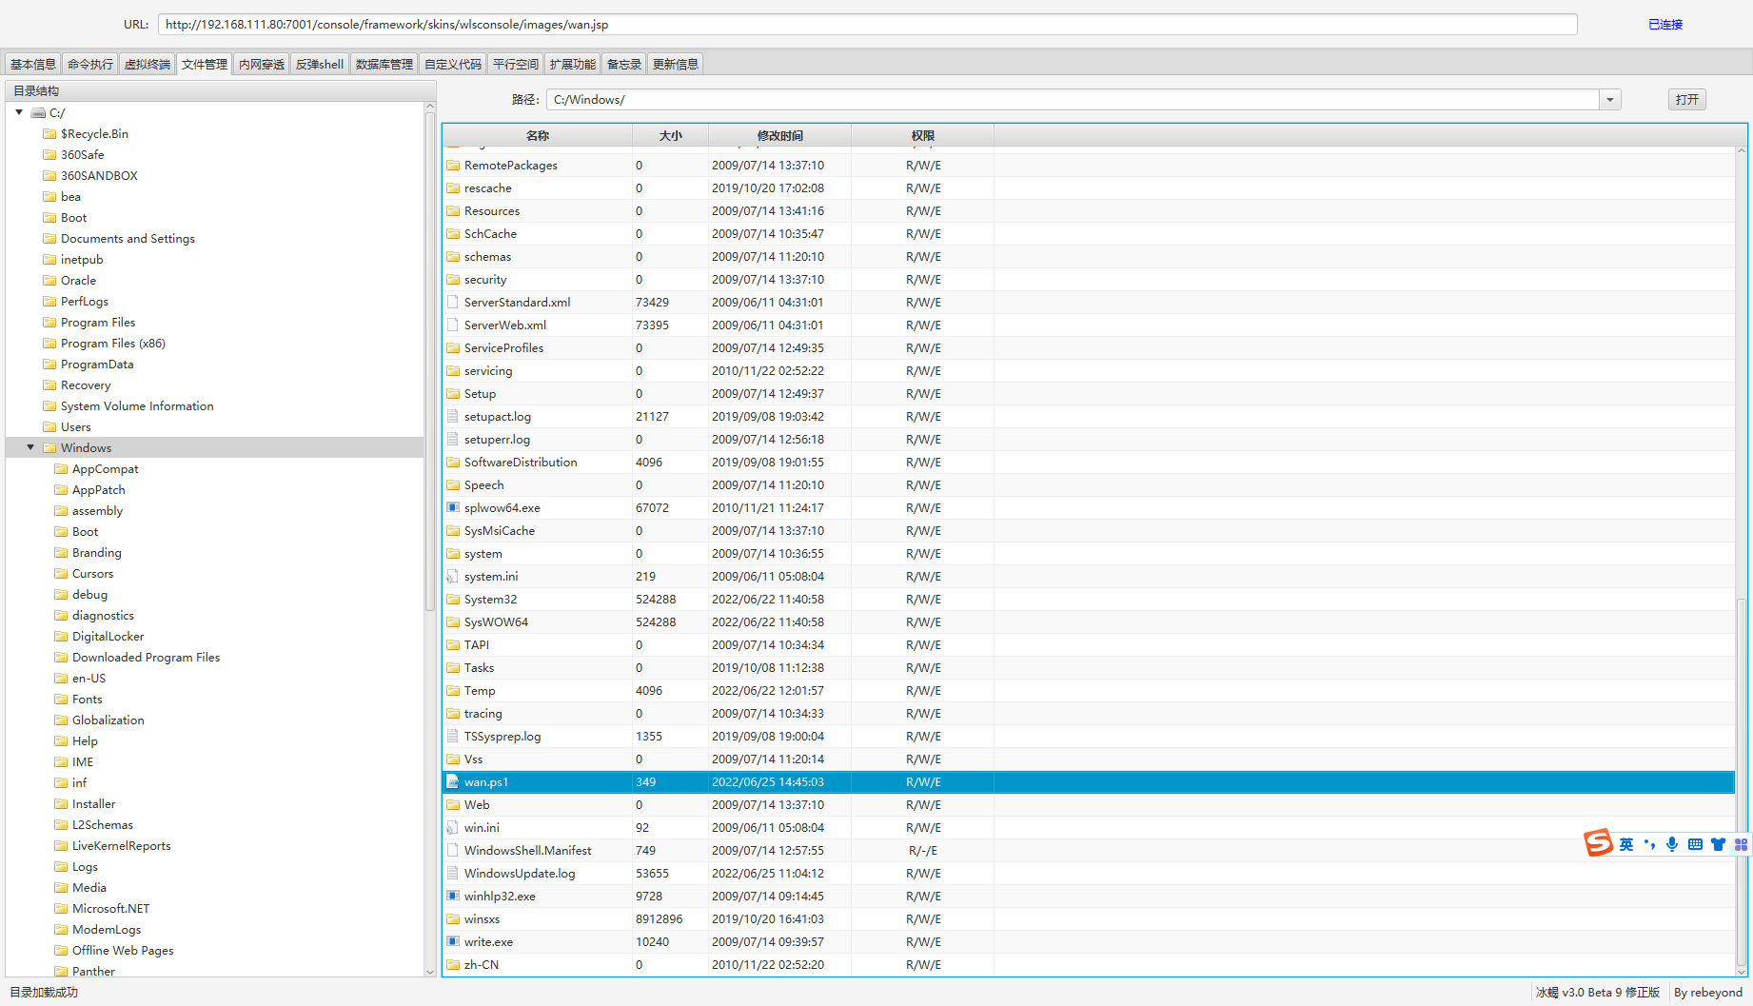
Task: Click the setupact.log file icon
Action: tap(453, 416)
